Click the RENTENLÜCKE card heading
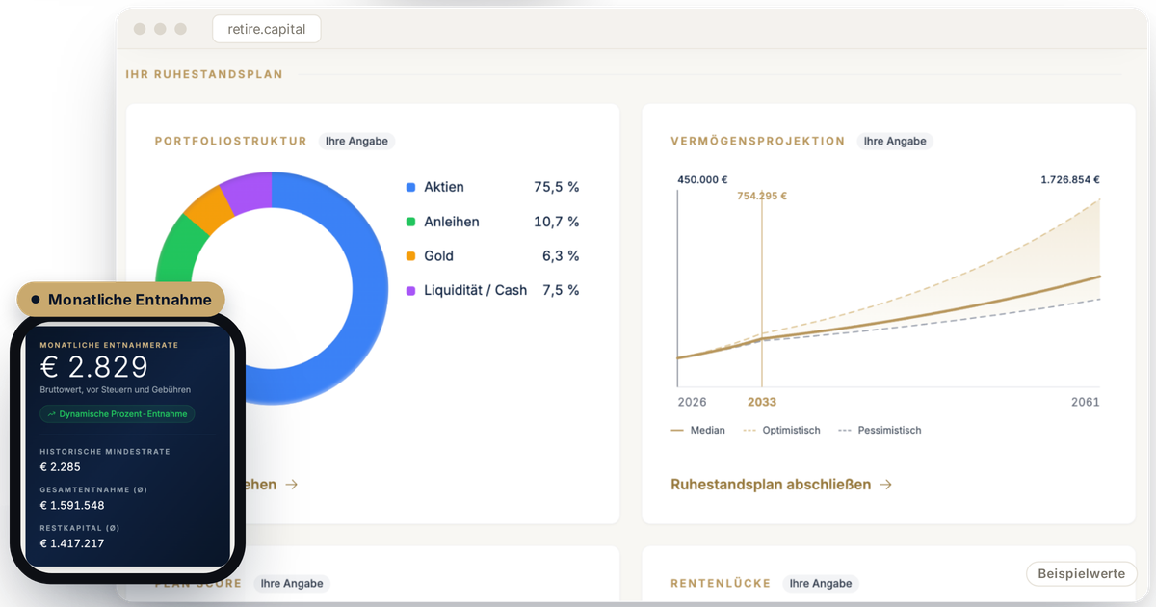 (x=722, y=583)
